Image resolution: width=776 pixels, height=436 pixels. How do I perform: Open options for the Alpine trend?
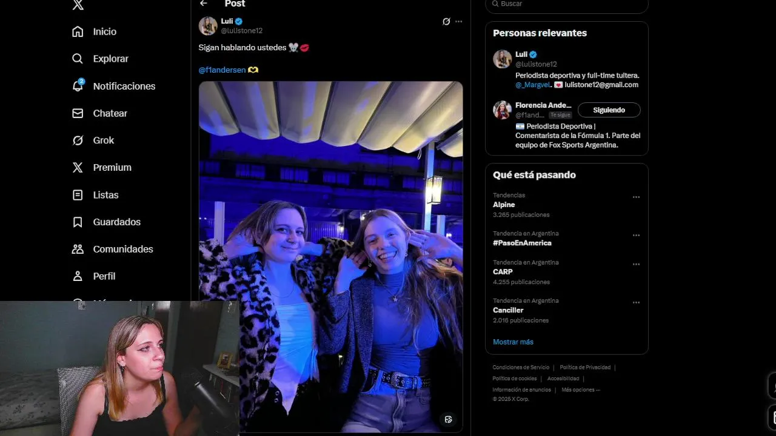point(636,197)
